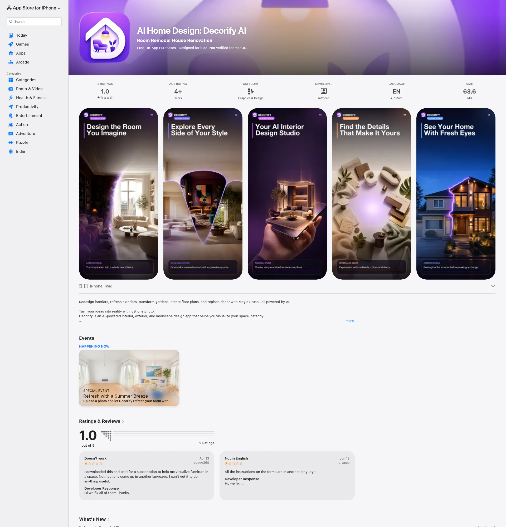Click the 1.0 star rating summary
The image size is (506, 527).
pyautogui.click(x=105, y=91)
